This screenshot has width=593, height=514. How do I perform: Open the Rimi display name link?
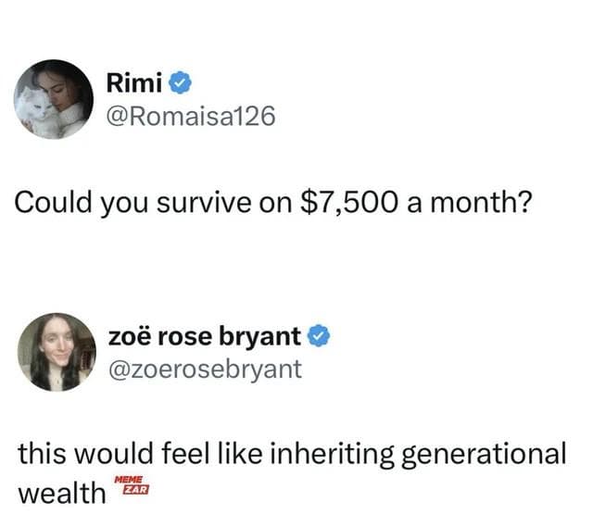pos(135,85)
